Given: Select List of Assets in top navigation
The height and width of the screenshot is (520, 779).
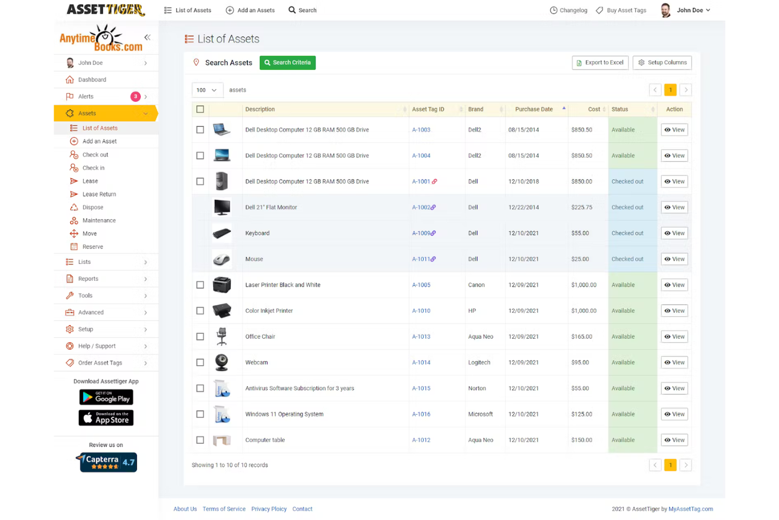Looking at the screenshot, I should [187, 10].
